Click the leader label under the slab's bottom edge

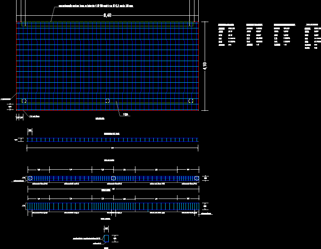click(x=125, y=115)
